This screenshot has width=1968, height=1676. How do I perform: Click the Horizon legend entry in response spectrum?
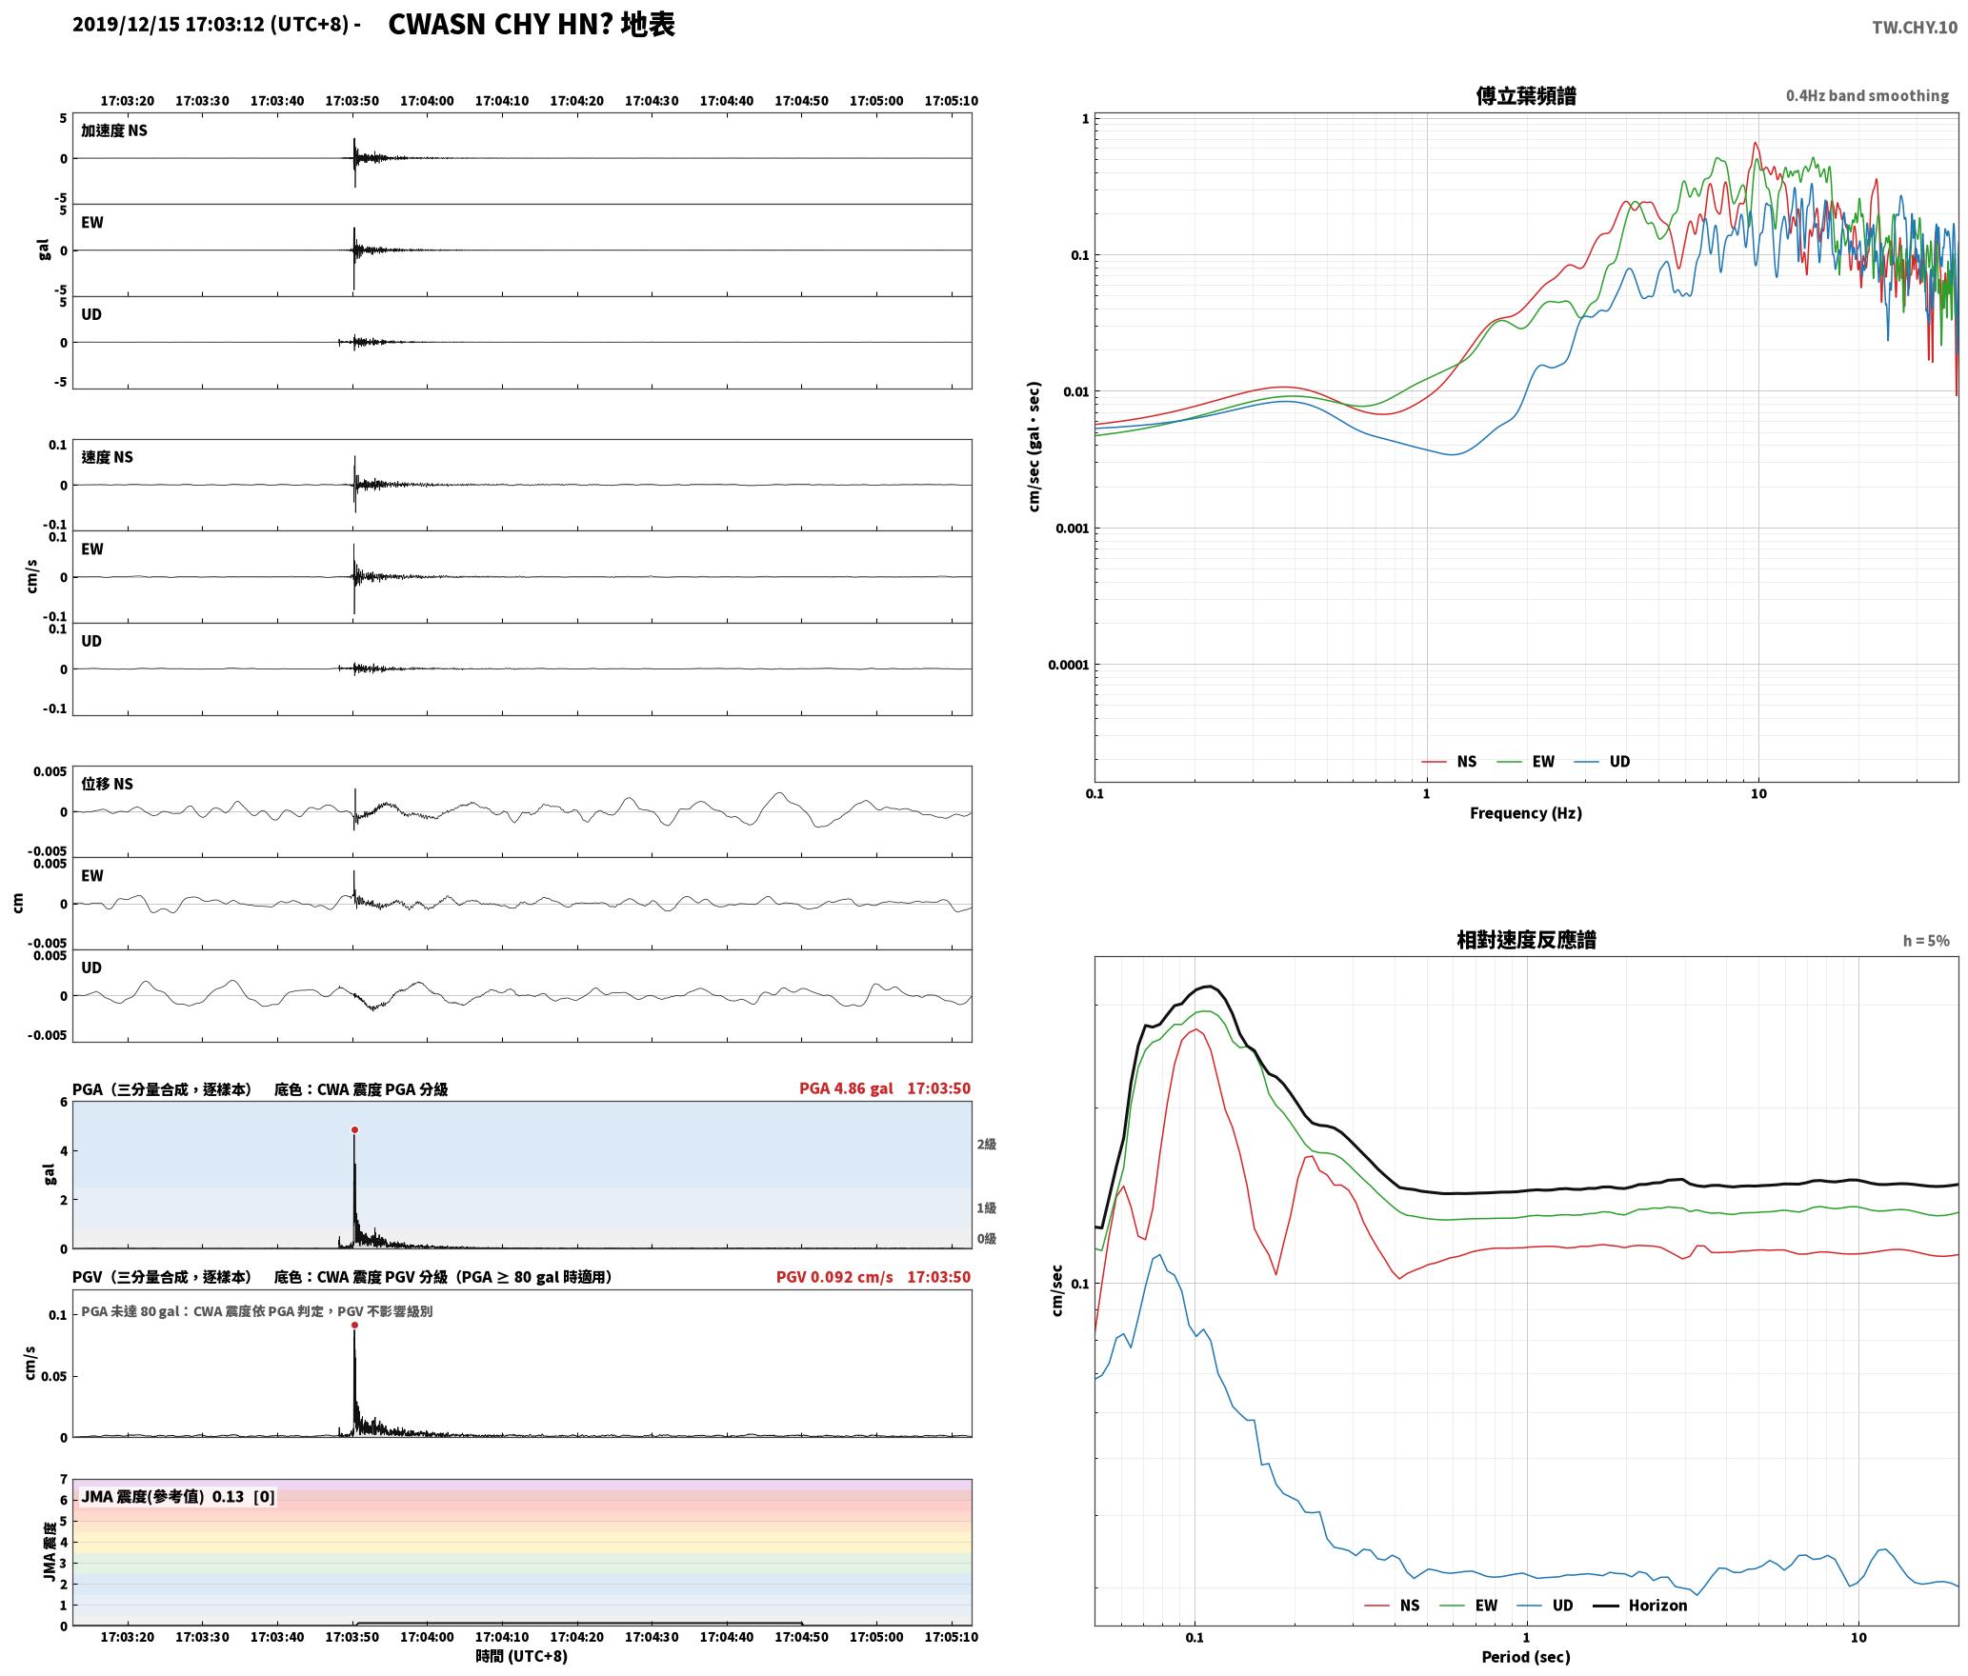tap(1640, 1606)
